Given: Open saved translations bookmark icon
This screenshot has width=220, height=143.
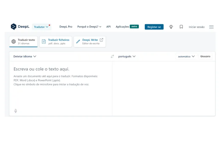Looking at the screenshot, I should [x=181, y=27].
